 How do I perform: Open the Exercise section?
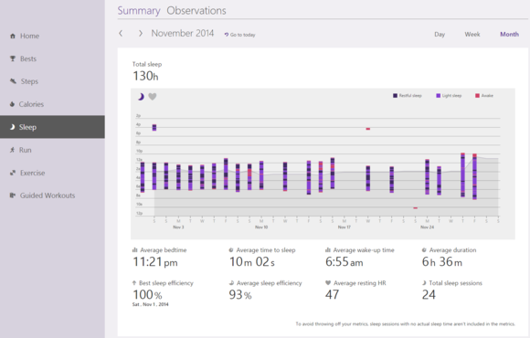tap(52, 173)
